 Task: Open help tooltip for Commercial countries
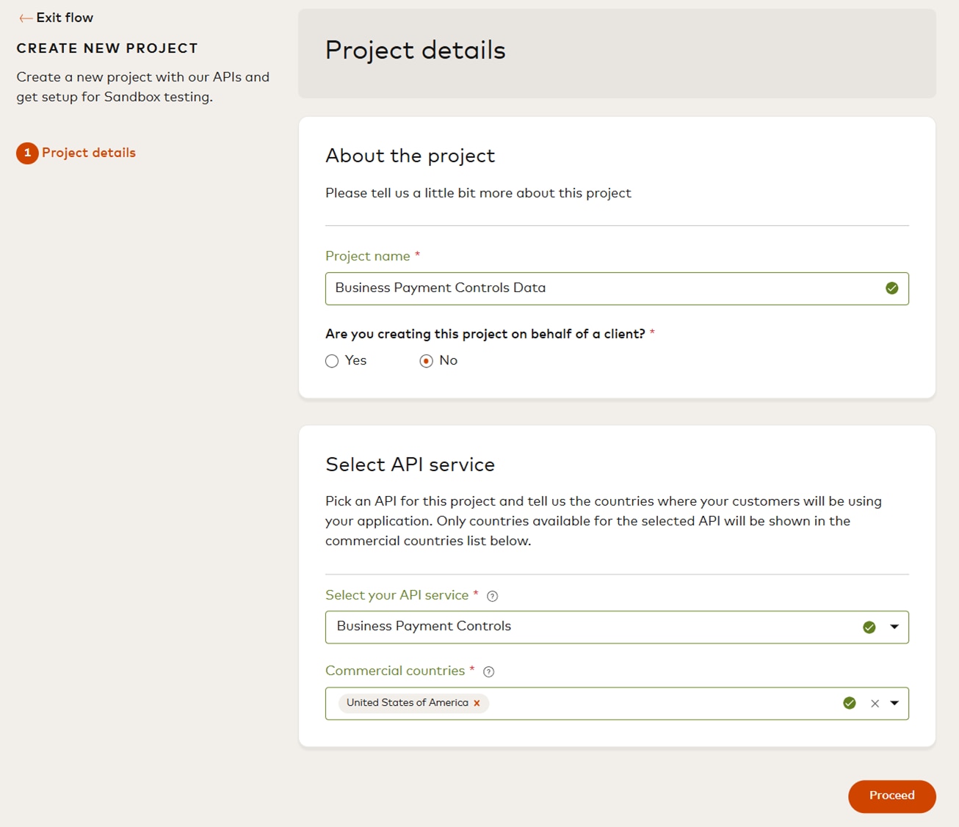pos(489,671)
